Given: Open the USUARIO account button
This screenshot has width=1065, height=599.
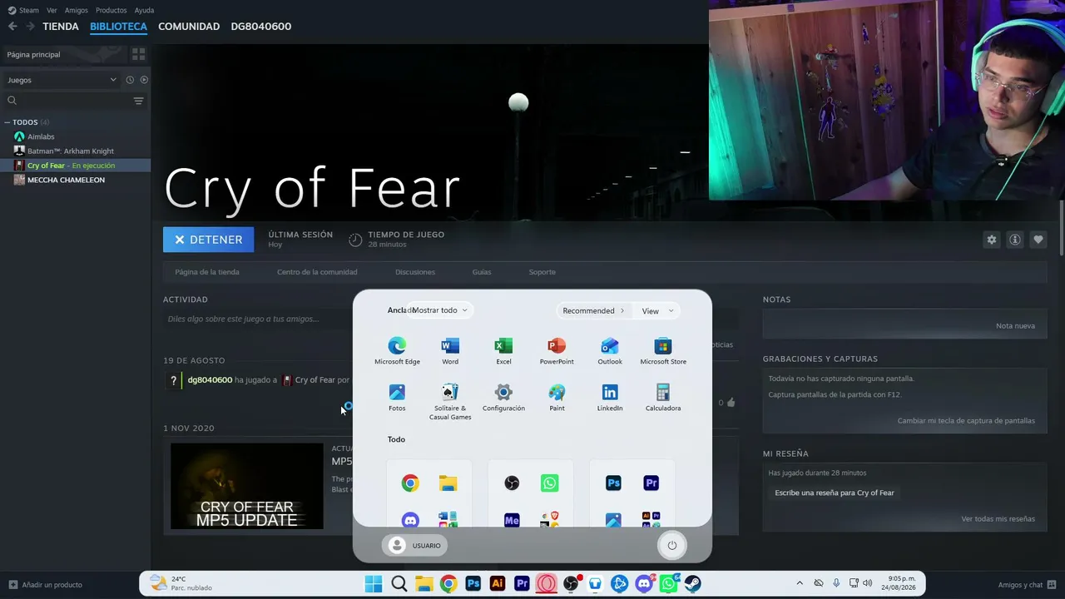Looking at the screenshot, I should (x=415, y=546).
